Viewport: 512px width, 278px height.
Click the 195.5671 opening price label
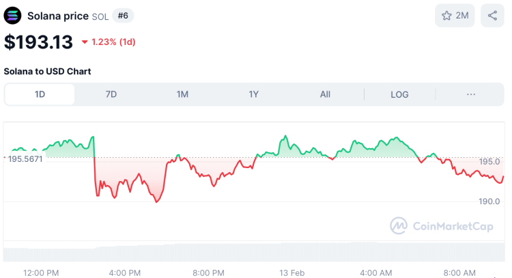pos(25,158)
